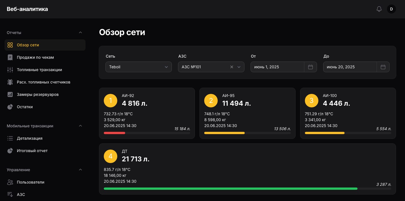Collapse the Отчеты sidebar section
This screenshot has width=405, height=201.
pyautogui.click(x=80, y=33)
